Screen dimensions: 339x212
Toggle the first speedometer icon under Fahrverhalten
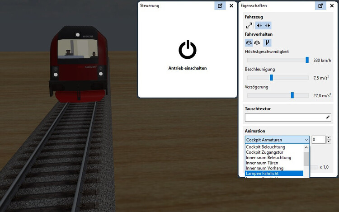coord(249,43)
